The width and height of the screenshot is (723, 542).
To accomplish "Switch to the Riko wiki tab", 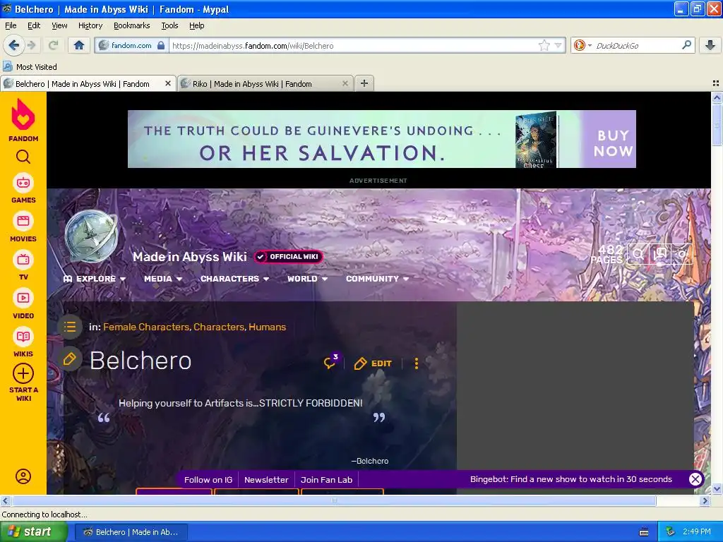I will [265, 83].
